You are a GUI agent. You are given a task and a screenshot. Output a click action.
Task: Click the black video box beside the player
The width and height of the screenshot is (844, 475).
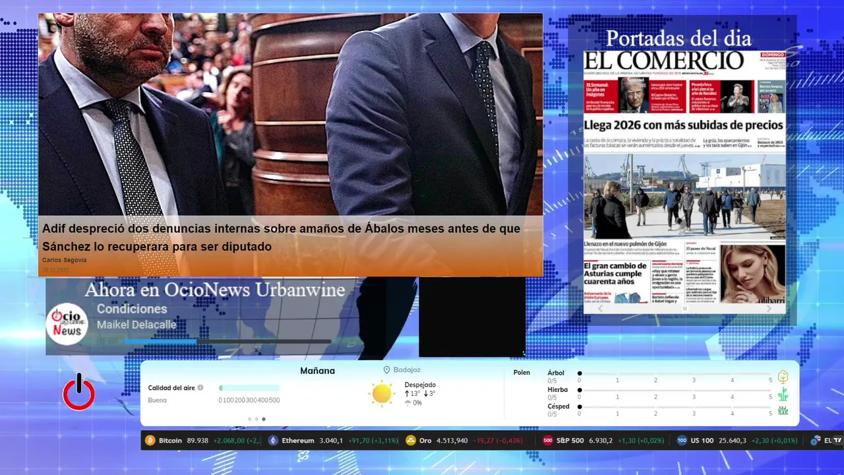[x=472, y=317]
